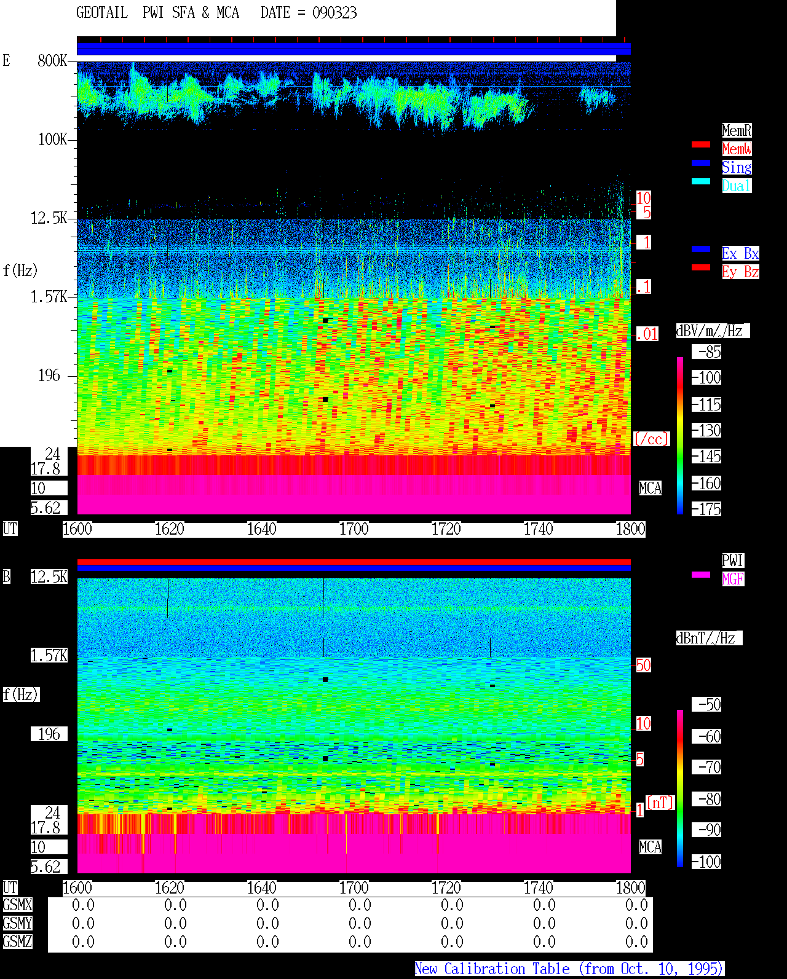This screenshot has height=979, width=787.
Task: Click the magnetic field dBnT color scale bar
Action: click(x=680, y=788)
